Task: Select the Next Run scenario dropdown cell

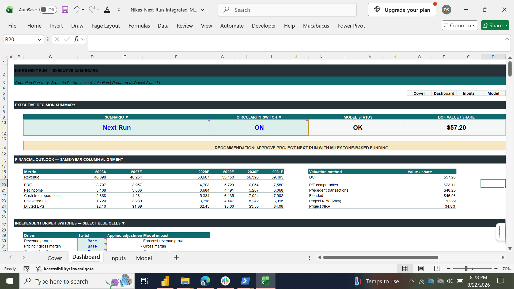Action: point(117,128)
